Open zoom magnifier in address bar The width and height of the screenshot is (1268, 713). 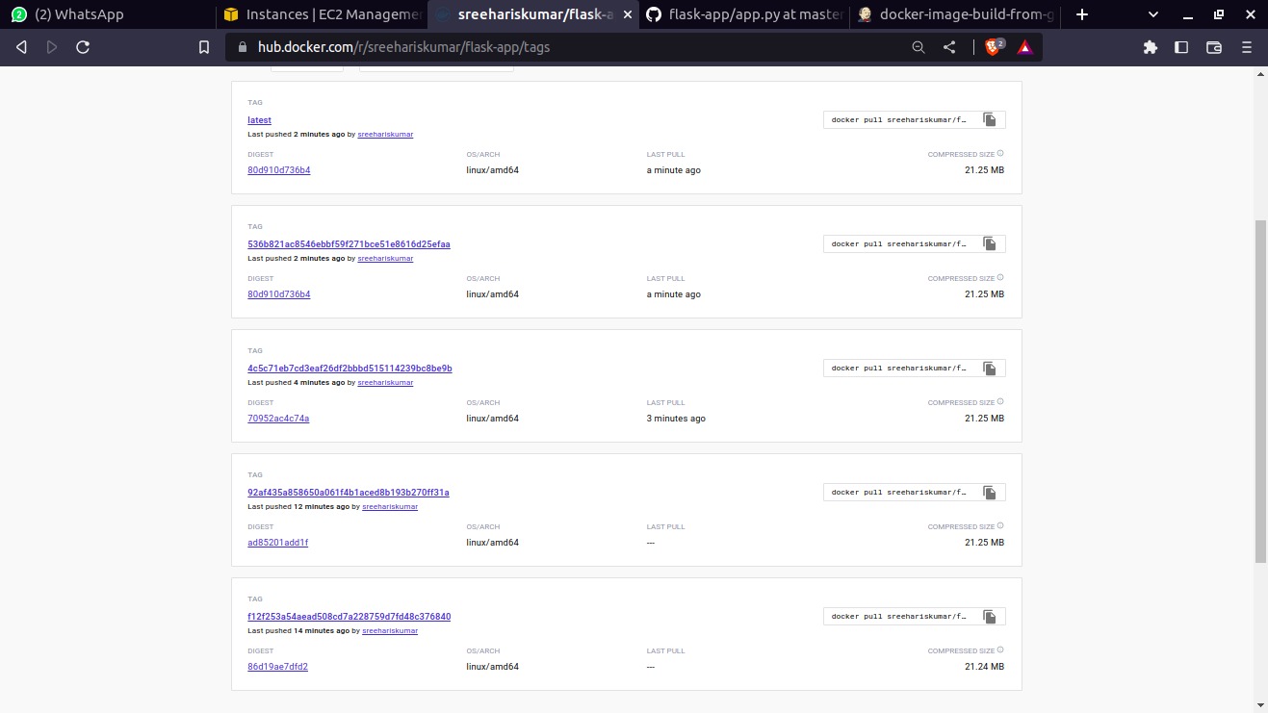[x=919, y=46]
